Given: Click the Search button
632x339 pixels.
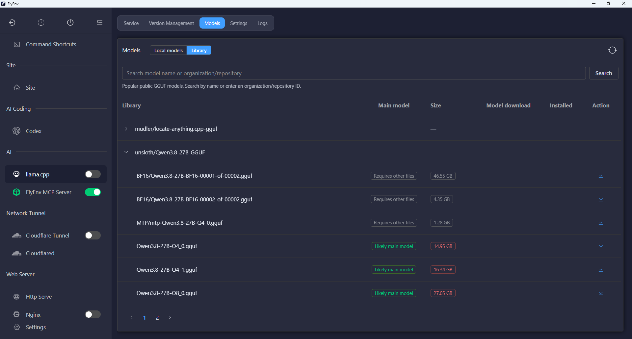Looking at the screenshot, I should click(x=604, y=73).
